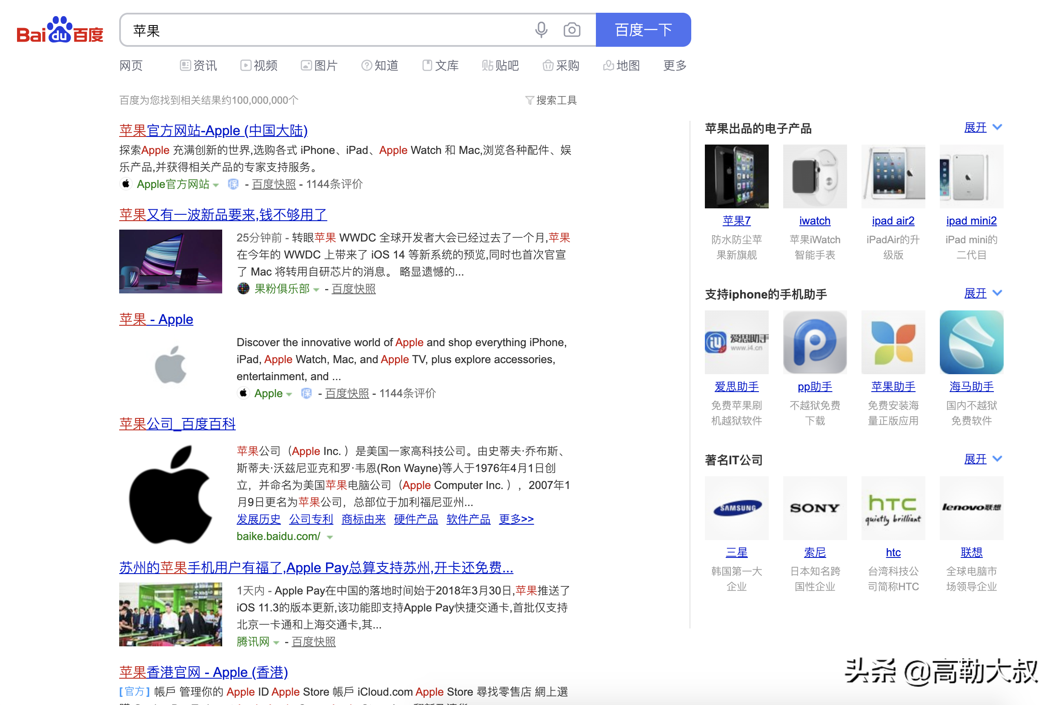The height and width of the screenshot is (705, 1059).
Task: Click the 果粉俱乐部 globe icon
Action: coord(243,289)
